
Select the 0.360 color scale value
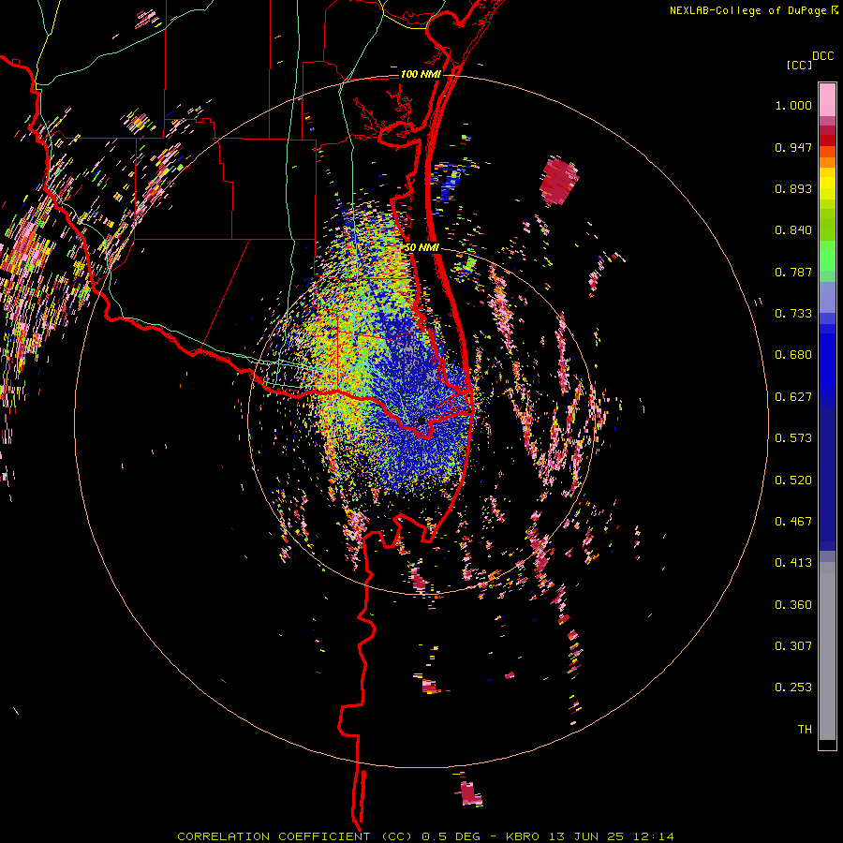point(793,605)
